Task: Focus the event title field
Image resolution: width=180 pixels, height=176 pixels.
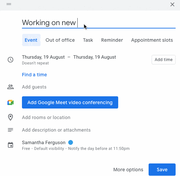Action: 99,23
